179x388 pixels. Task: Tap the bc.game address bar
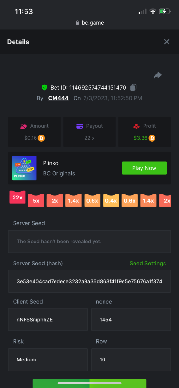point(89,23)
